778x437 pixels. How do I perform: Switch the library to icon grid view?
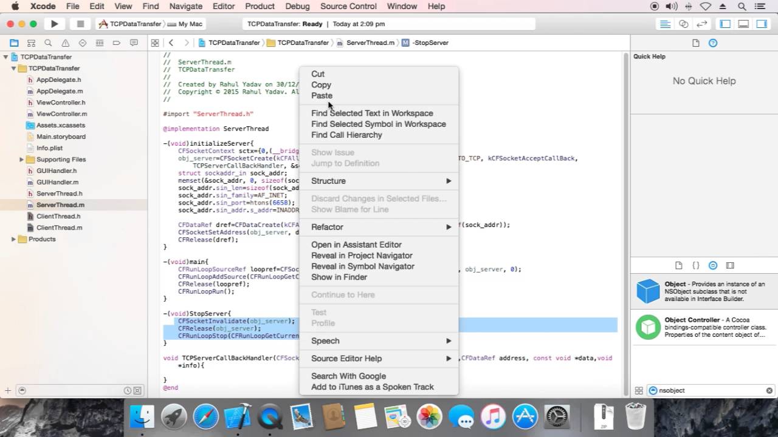click(639, 391)
